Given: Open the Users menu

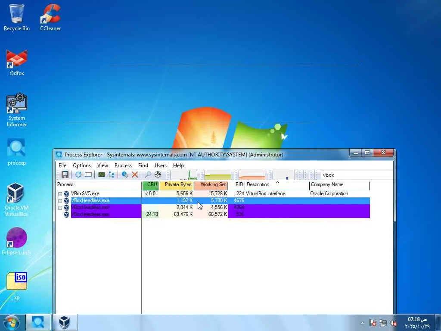Looking at the screenshot, I should [161, 165].
